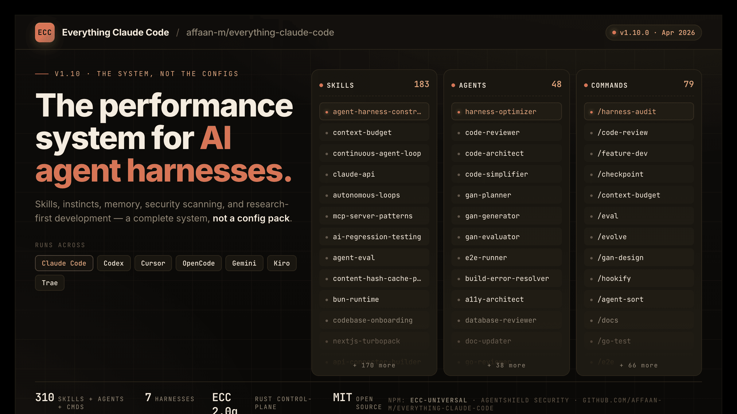The width and height of the screenshot is (737, 414).
Task: Expand the '+ 38 more' agents list
Action: click(x=506, y=365)
